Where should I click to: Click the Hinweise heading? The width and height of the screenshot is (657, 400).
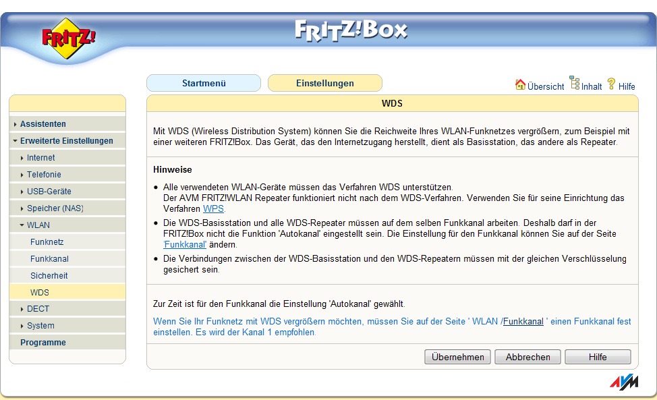coord(173,169)
